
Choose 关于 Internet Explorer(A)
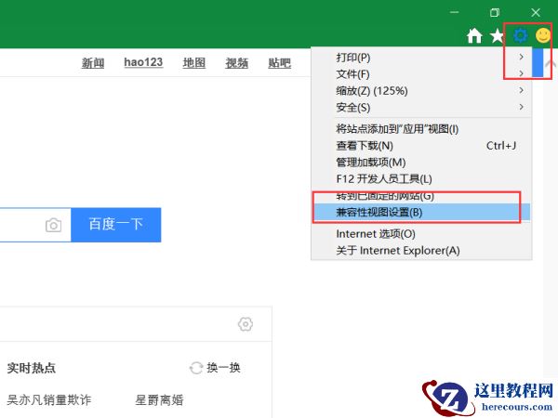tap(421, 250)
